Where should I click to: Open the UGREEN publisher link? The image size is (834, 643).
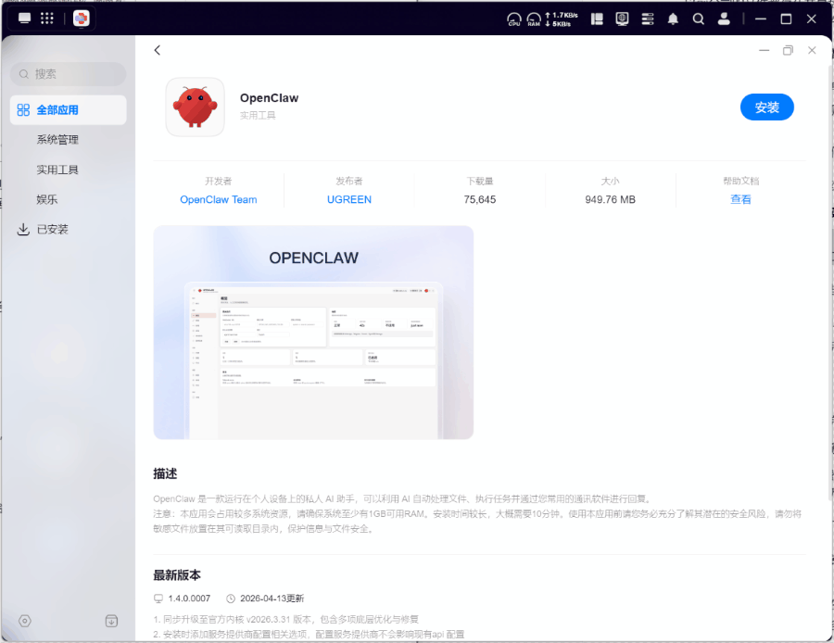(349, 199)
